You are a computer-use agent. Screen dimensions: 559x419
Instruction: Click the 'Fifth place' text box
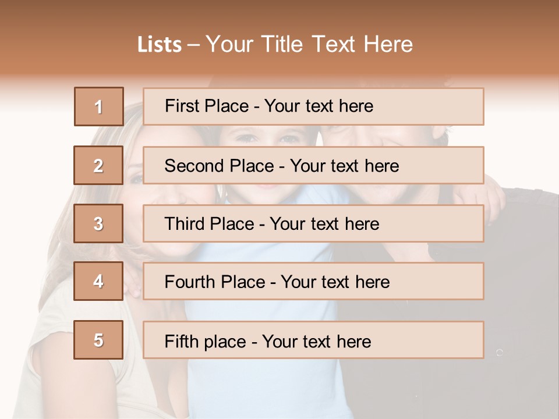tap(313, 340)
